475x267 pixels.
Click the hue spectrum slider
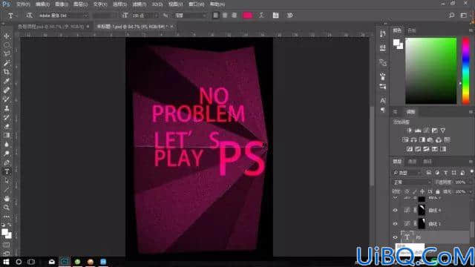click(465, 71)
